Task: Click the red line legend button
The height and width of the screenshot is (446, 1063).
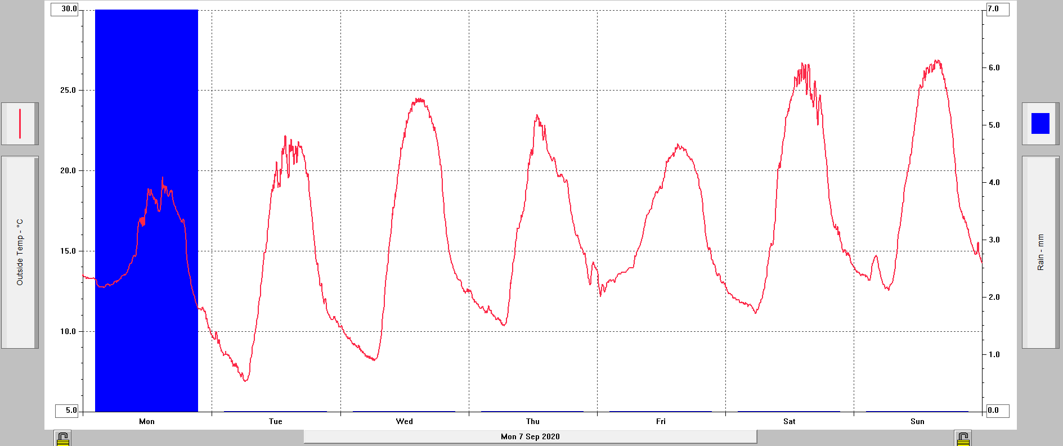Action: 20,124
